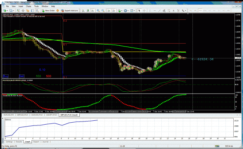The height and width of the screenshot is (149, 243).
Task: Toggle the M30 timeframe button
Action: tap(205, 11)
